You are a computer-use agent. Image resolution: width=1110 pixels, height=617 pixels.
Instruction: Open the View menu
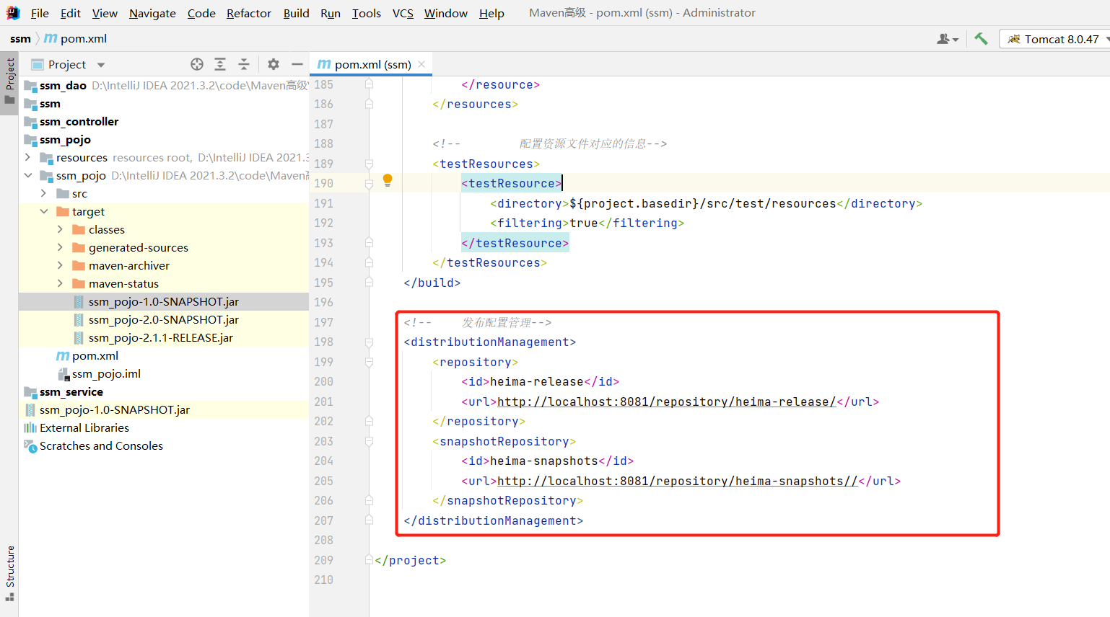105,13
